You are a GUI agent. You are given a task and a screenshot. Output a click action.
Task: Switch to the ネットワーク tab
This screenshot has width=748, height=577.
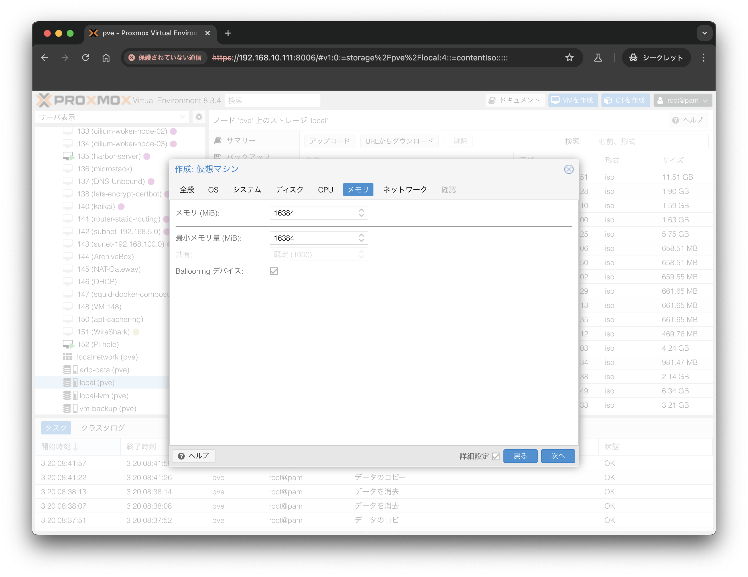coord(405,190)
